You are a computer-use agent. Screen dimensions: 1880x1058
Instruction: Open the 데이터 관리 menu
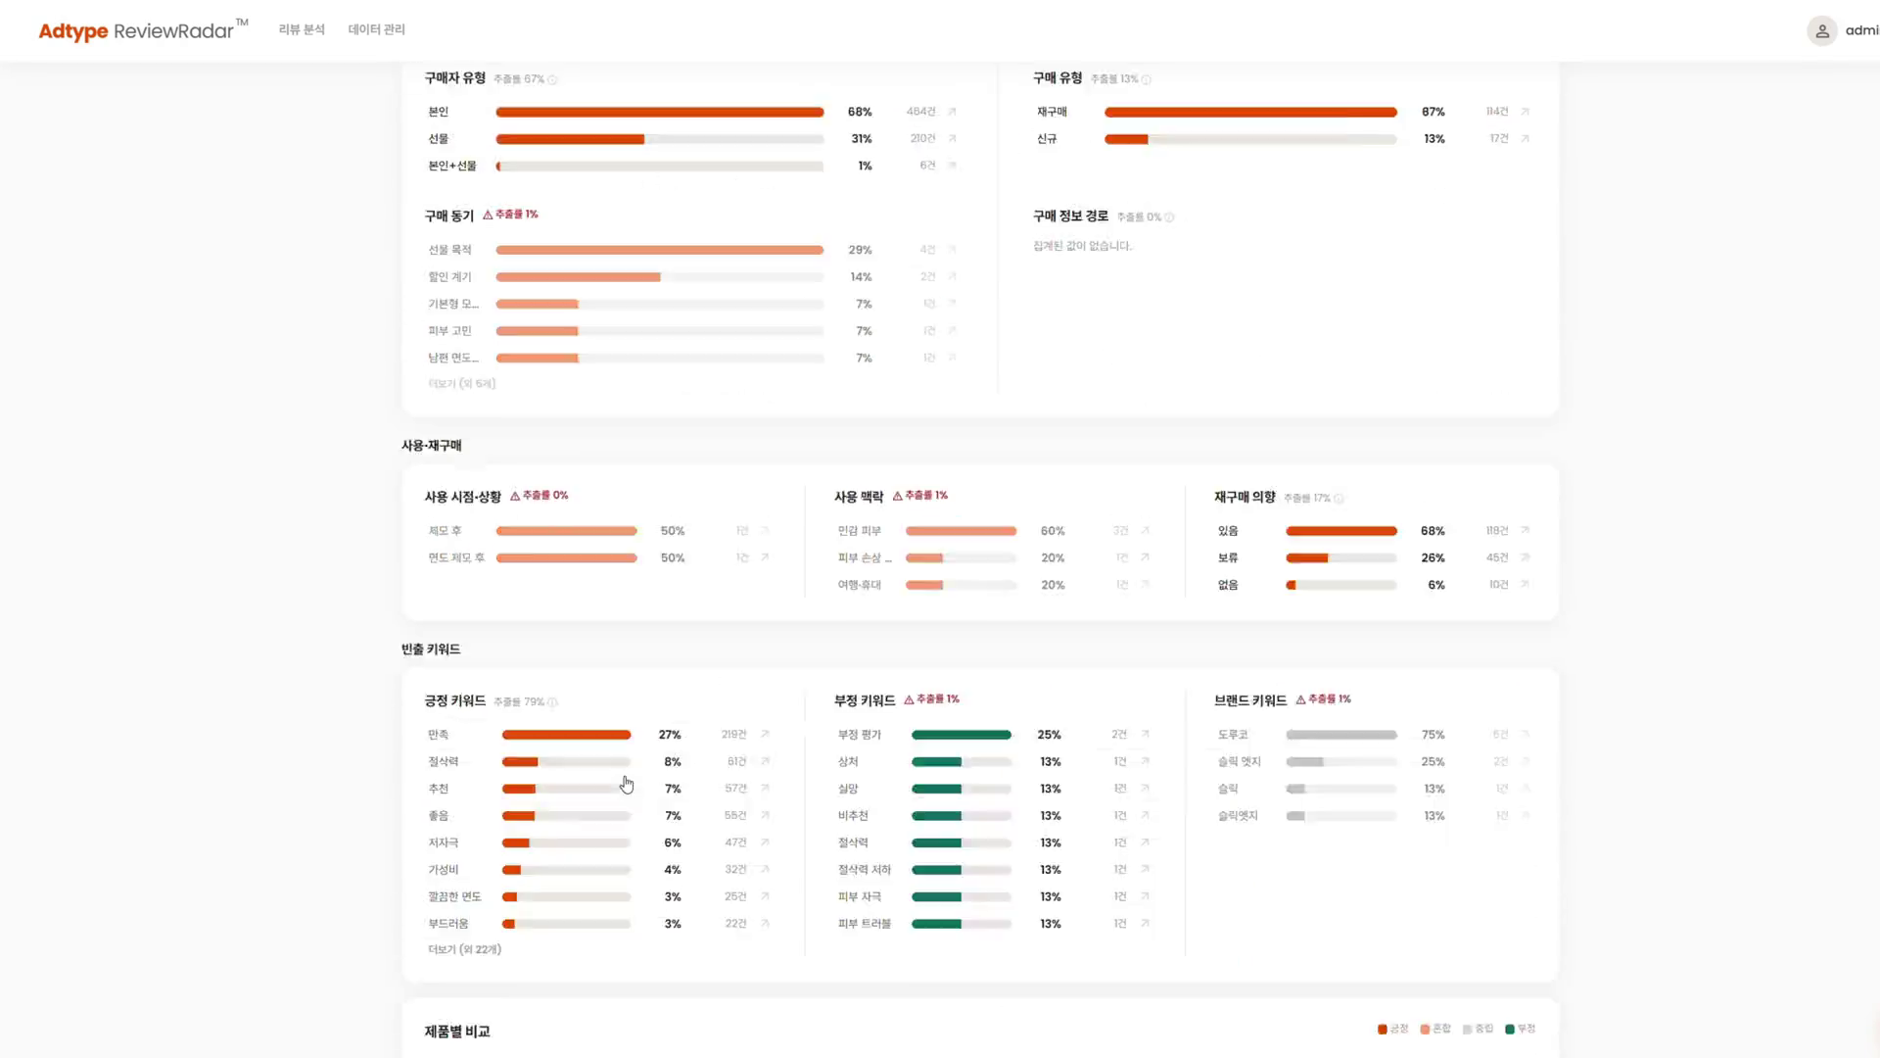click(x=376, y=29)
